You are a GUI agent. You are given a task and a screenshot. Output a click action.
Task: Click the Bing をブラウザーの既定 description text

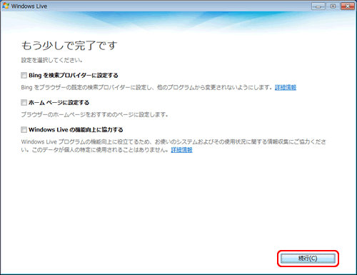click(146, 87)
